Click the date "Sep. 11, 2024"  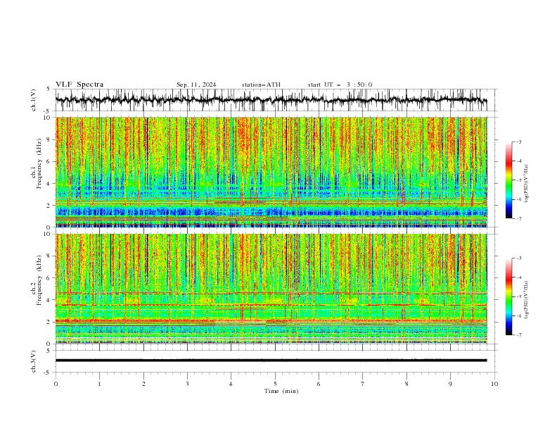pos(196,85)
